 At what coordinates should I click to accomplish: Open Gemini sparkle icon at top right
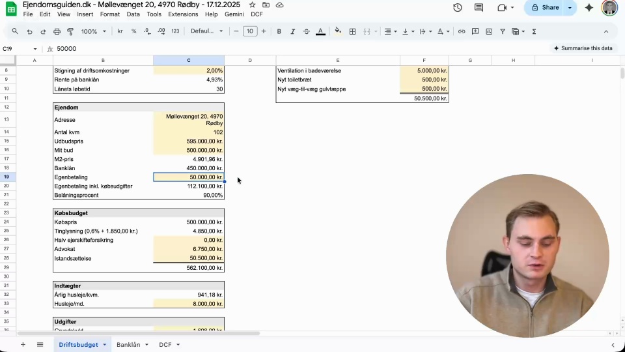coord(589,8)
